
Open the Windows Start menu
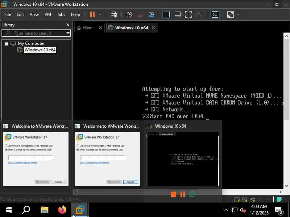point(9,210)
